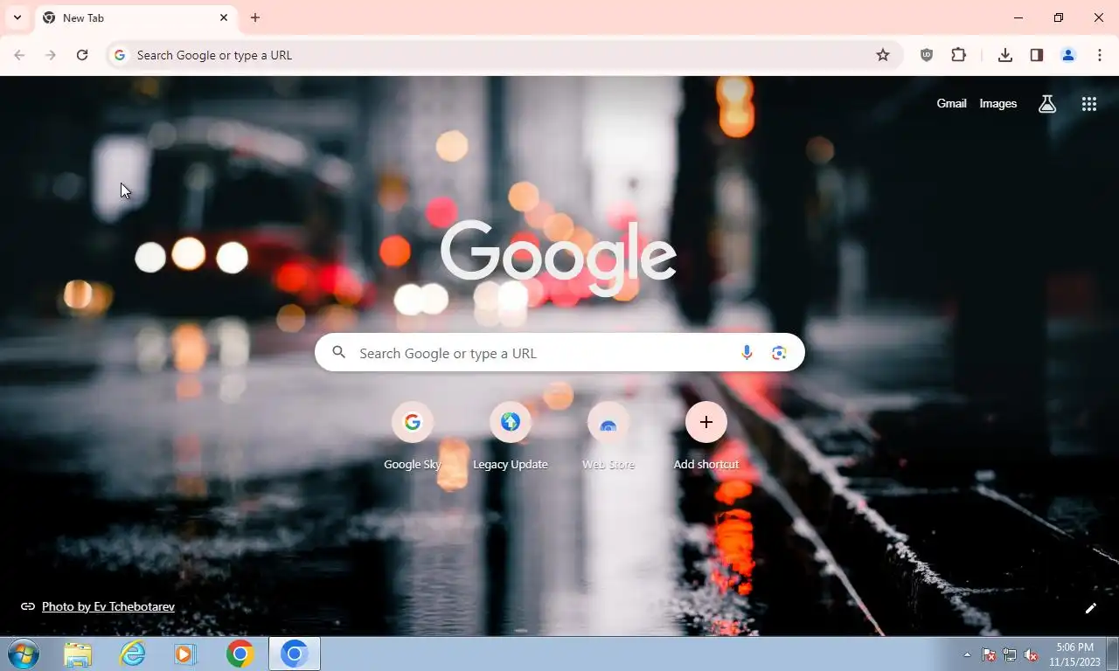Open the network tray icon

coord(1010,654)
